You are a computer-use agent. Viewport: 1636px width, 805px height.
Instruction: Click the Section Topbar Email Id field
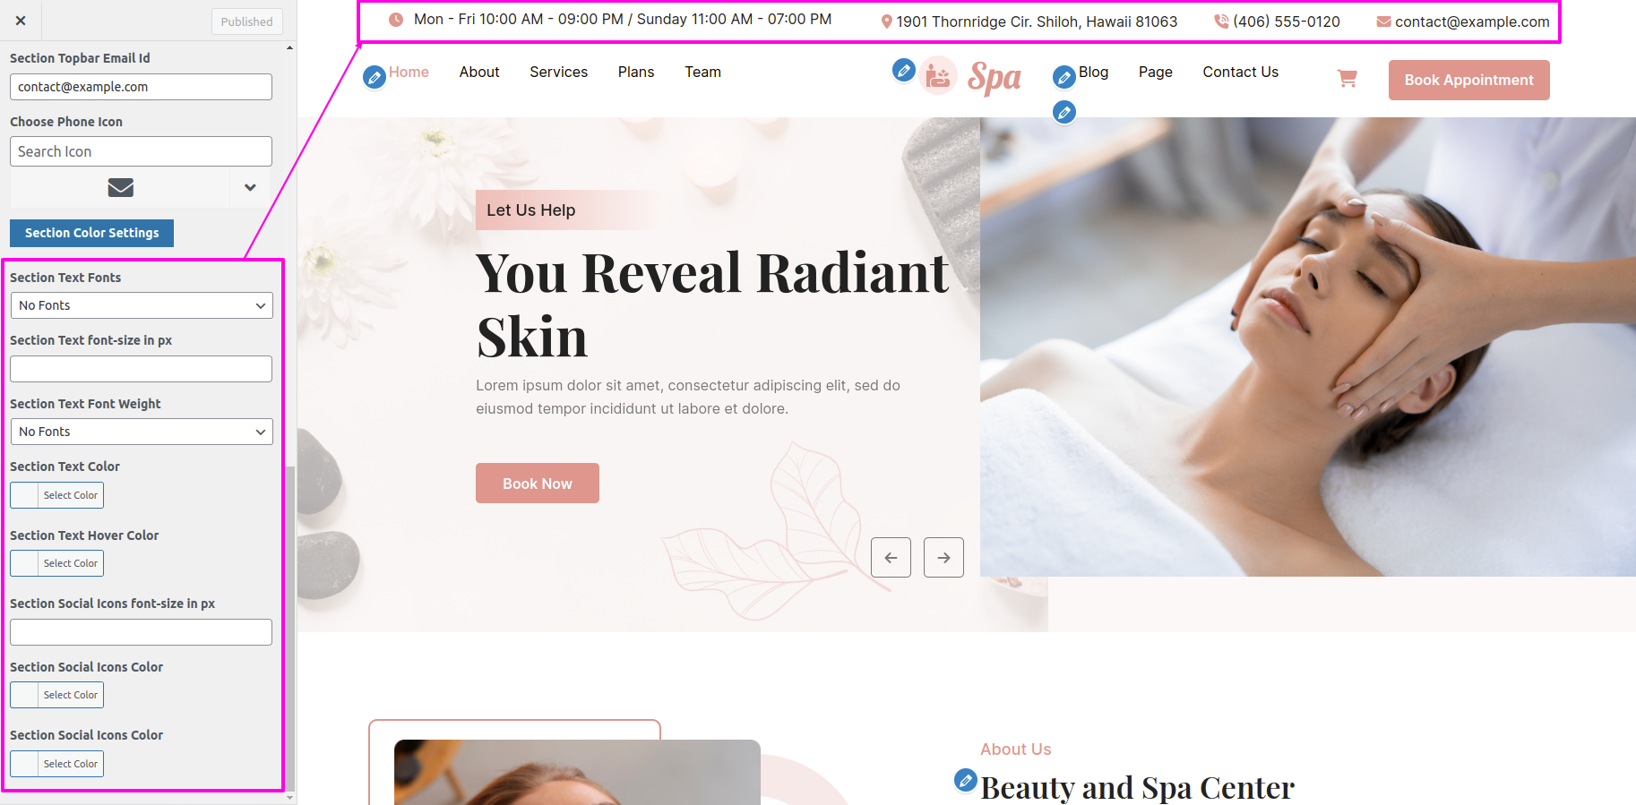[141, 87]
